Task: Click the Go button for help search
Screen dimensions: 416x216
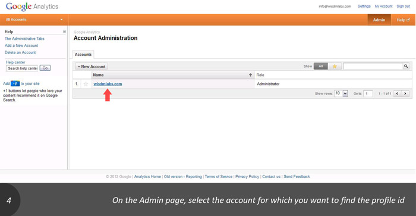Action: click(45, 68)
